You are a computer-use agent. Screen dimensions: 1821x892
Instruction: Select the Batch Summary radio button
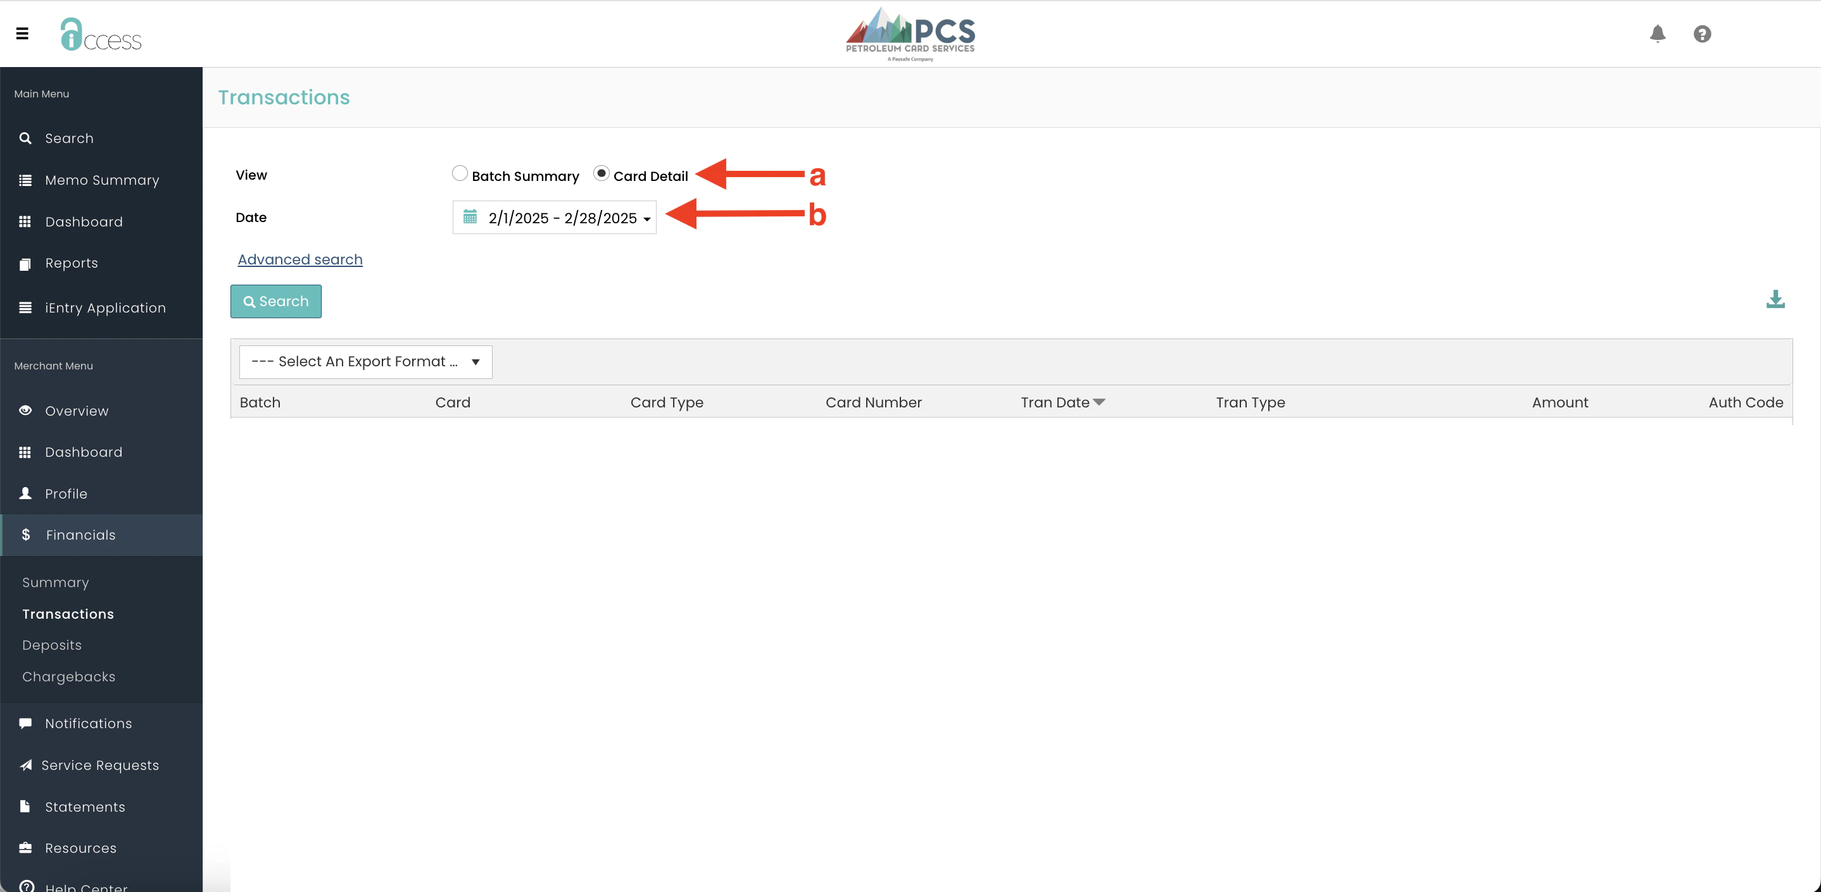[460, 174]
